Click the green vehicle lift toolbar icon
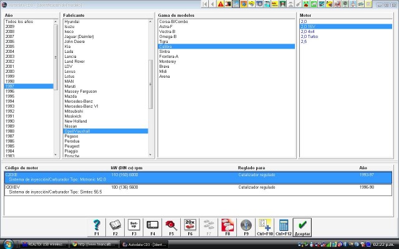The image size is (399, 249). pyautogui.click(x=282, y=4)
